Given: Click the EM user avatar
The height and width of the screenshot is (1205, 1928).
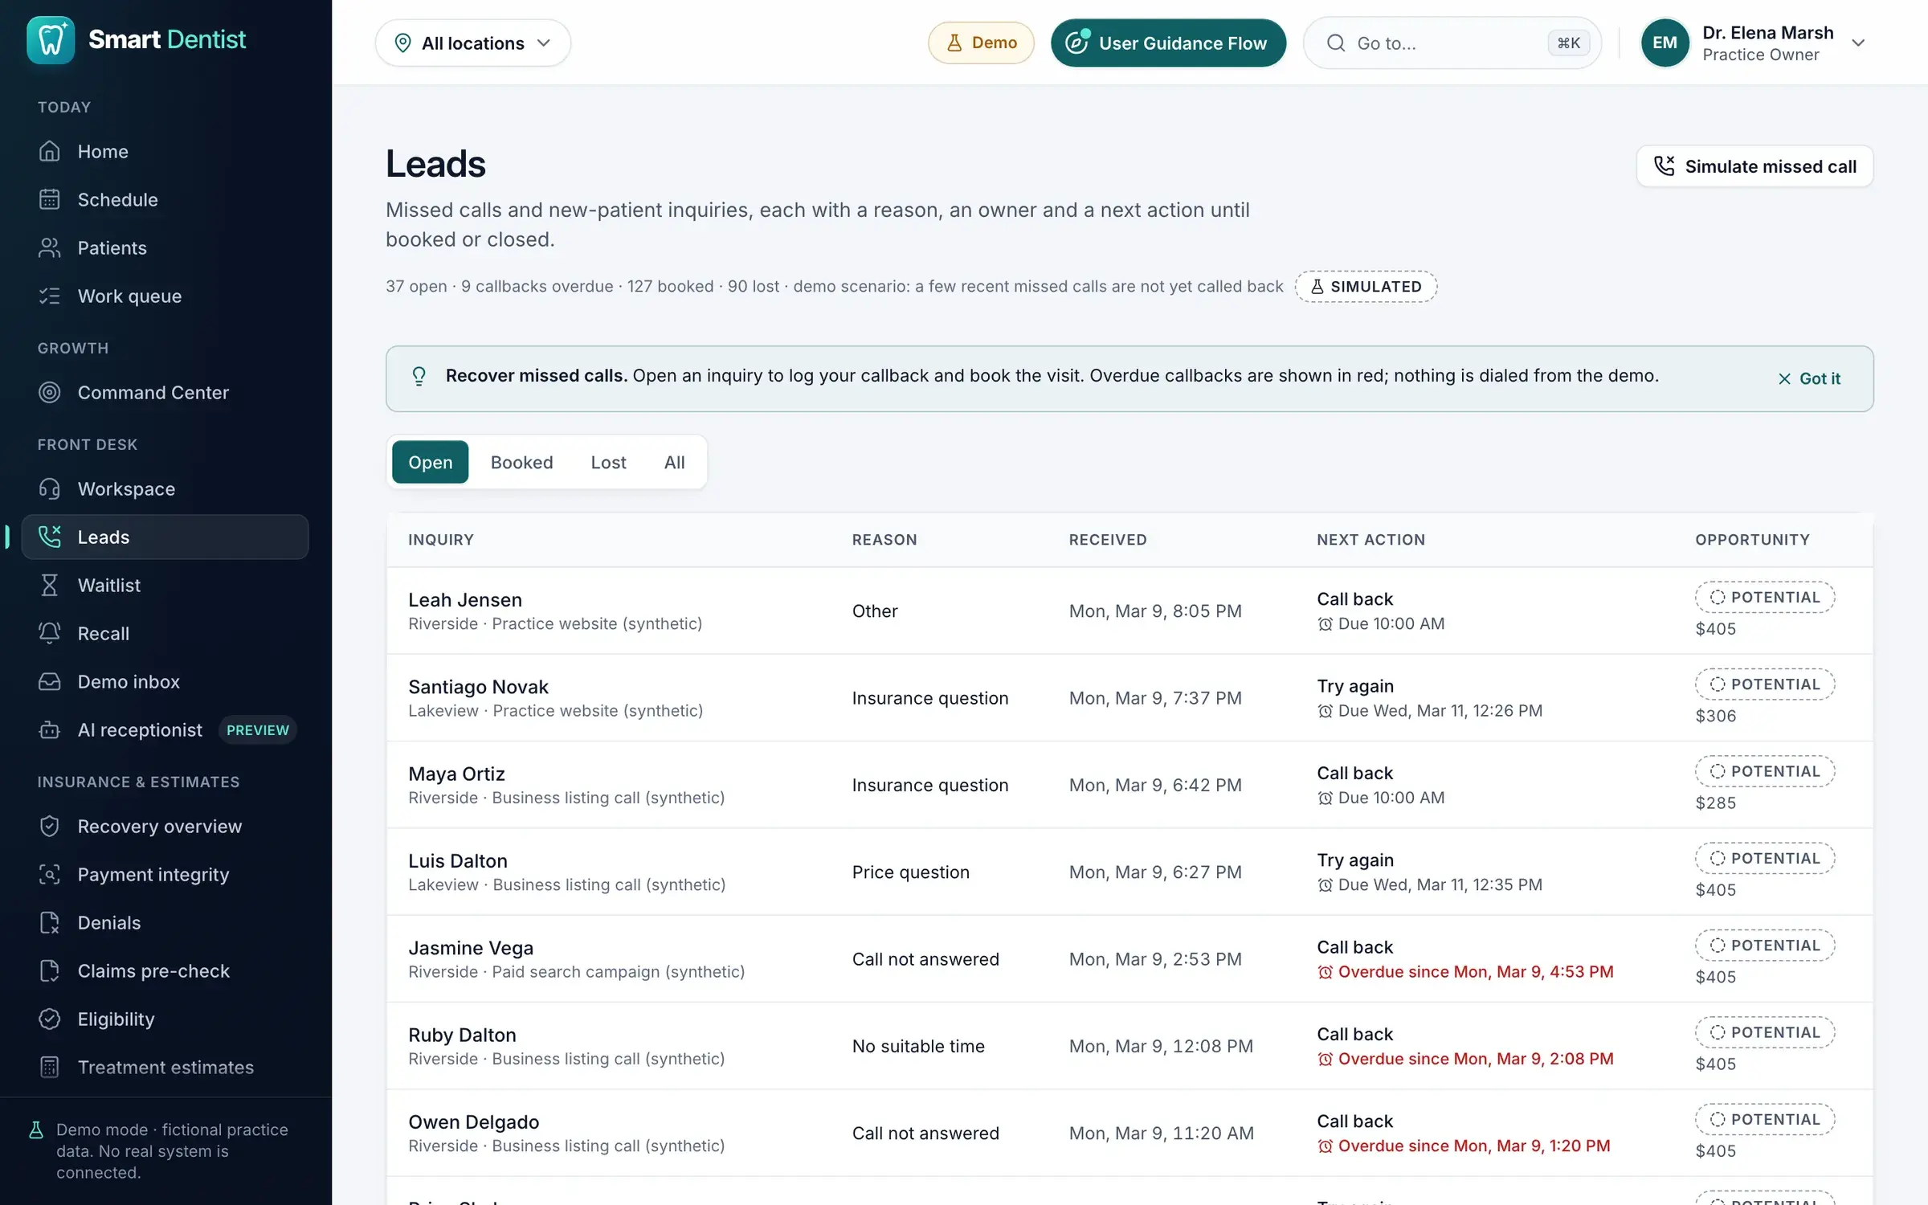Looking at the screenshot, I should [x=1665, y=43].
